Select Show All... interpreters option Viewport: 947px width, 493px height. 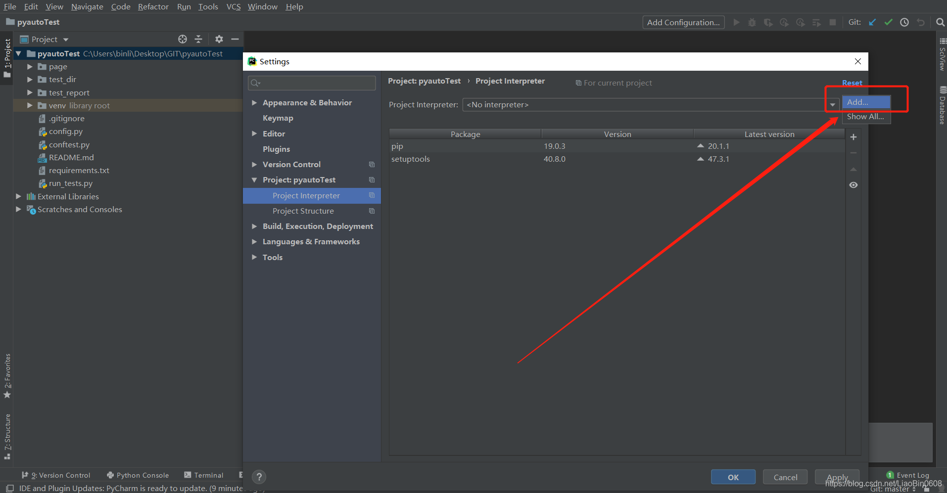click(x=866, y=117)
